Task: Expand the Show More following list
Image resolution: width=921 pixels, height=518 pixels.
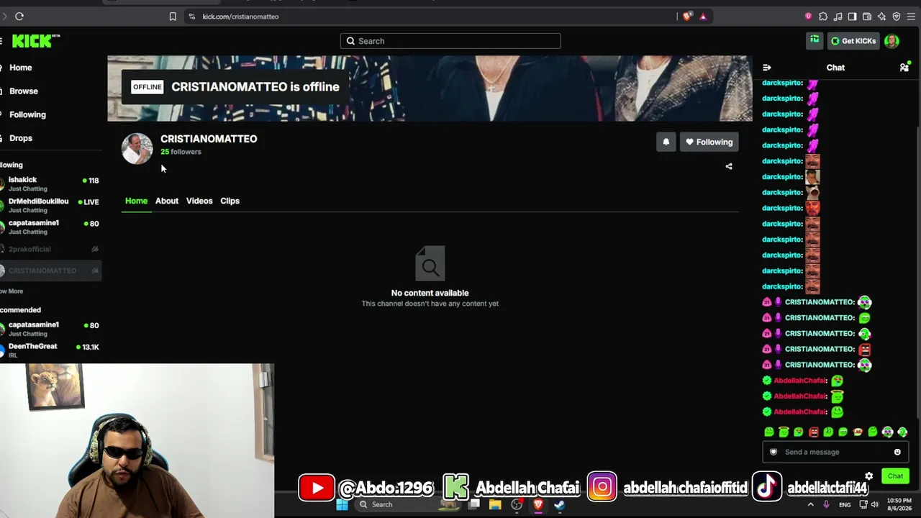Action: click(12, 291)
